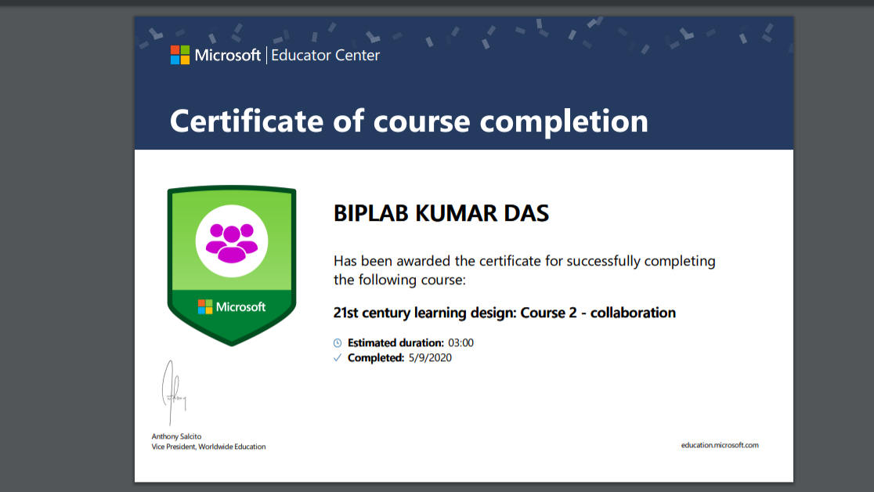Screen dimensions: 874x492
Task: Click the completed date 5/9/2020
Action: tap(430, 358)
